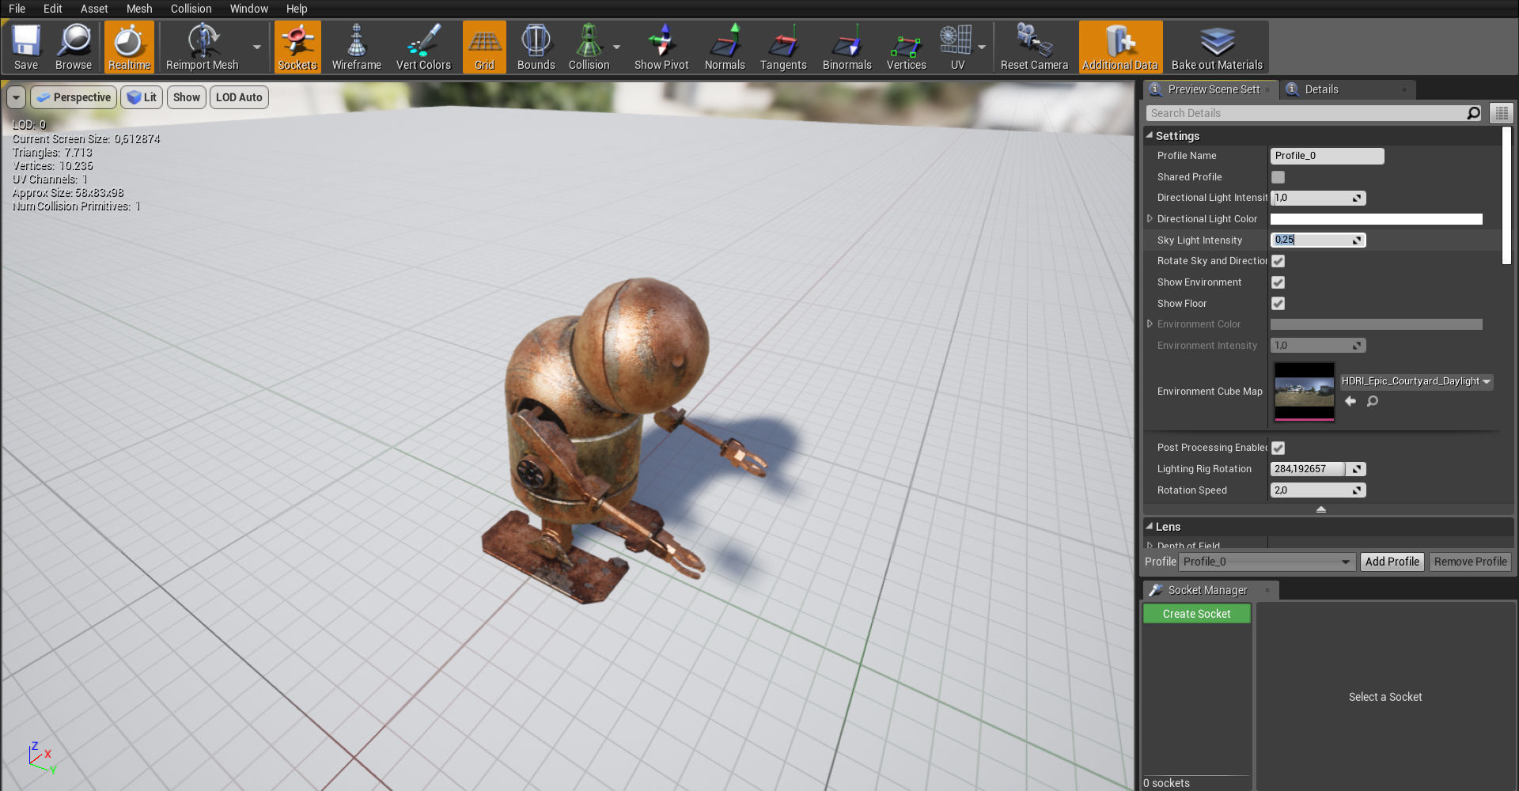
Task: Click Environment Cube Map thumbnail
Action: point(1304,392)
